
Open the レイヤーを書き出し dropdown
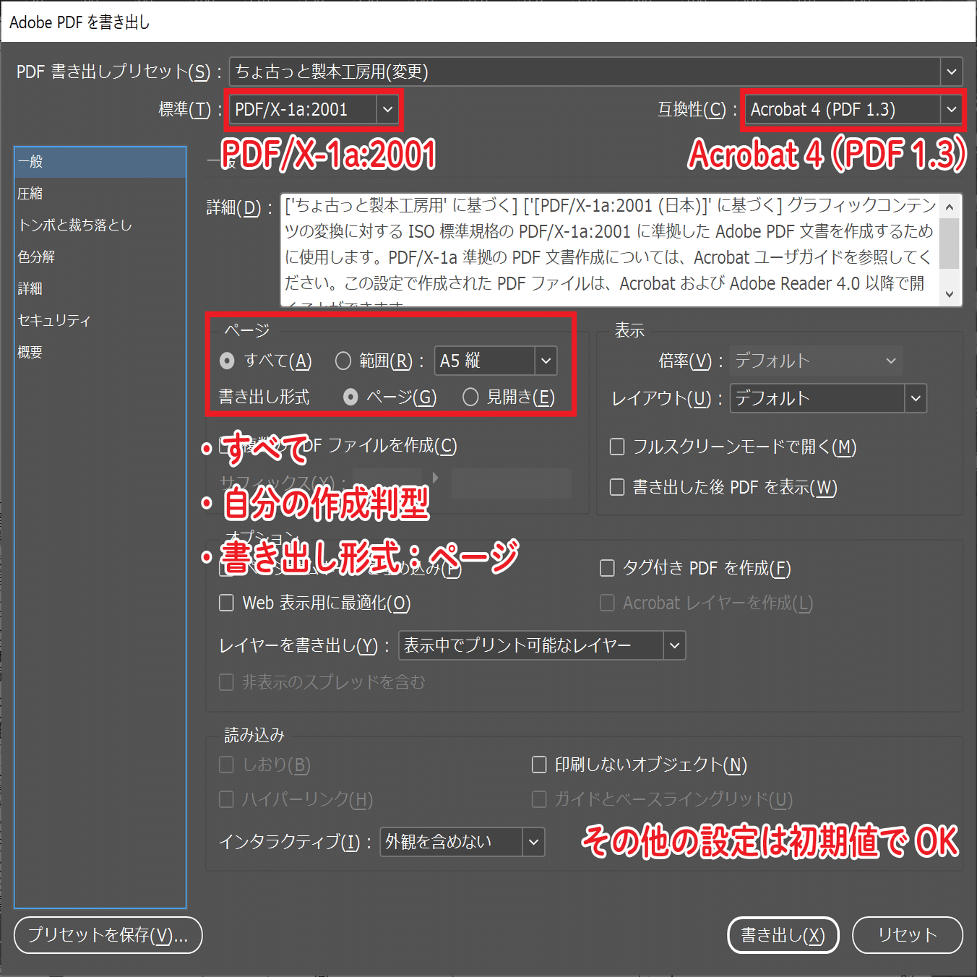coord(542,645)
